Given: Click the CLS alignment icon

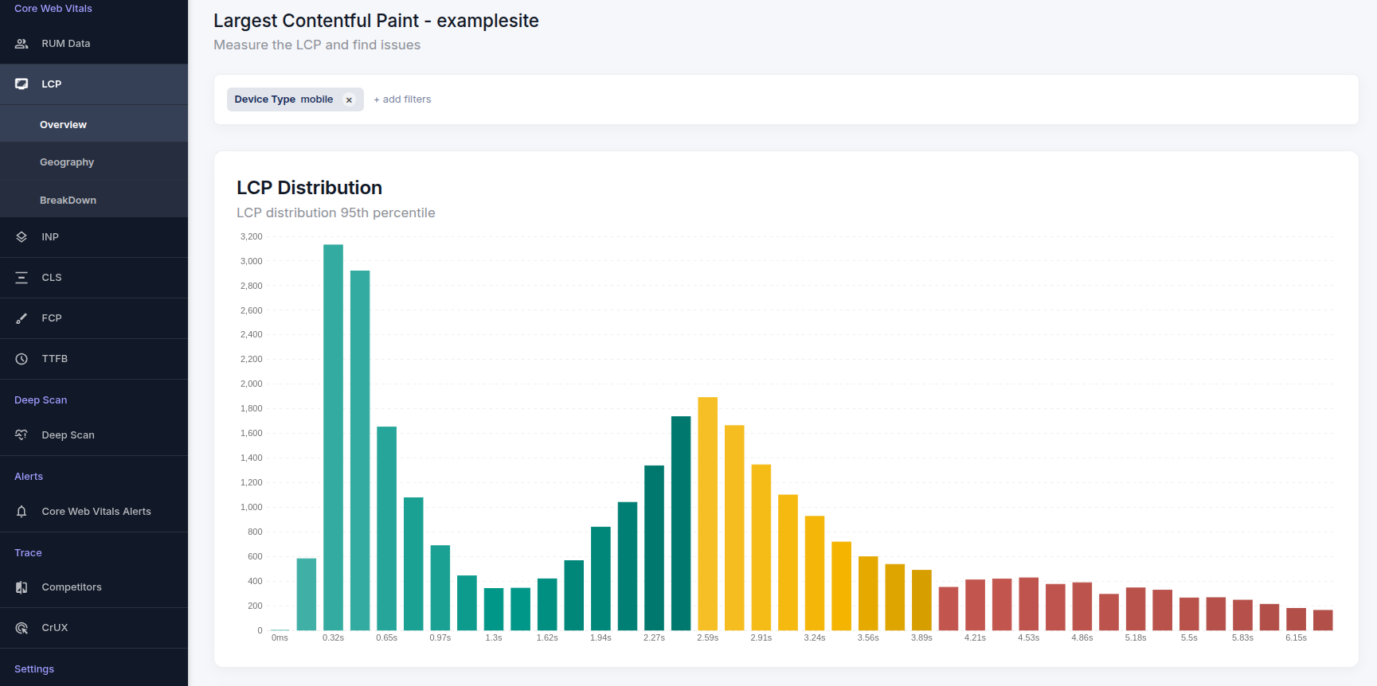Looking at the screenshot, I should [x=22, y=278].
